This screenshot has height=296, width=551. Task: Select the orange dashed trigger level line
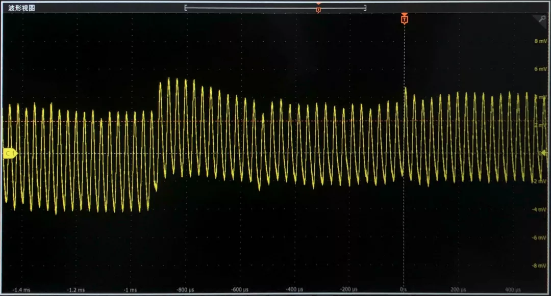click(x=267, y=121)
